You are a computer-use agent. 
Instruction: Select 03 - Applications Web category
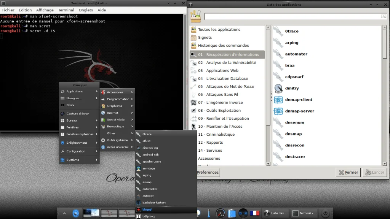(x=227, y=70)
